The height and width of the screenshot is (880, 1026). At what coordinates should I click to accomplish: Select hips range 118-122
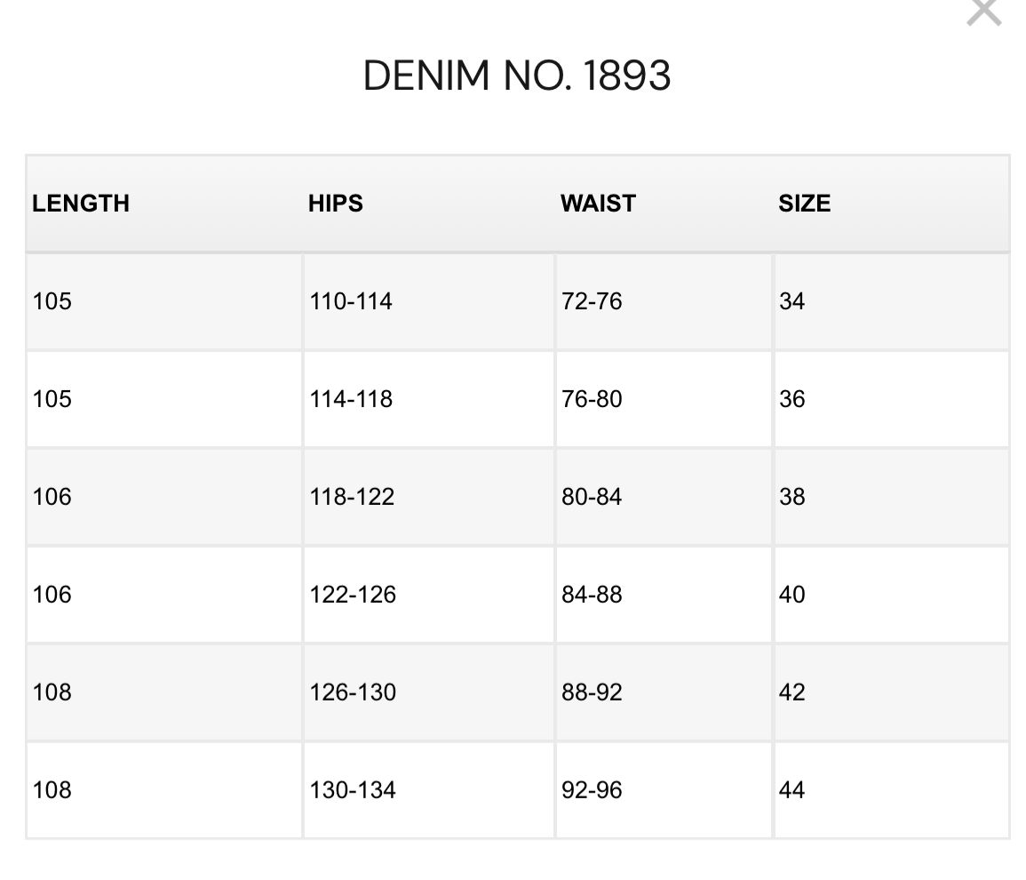coord(352,497)
